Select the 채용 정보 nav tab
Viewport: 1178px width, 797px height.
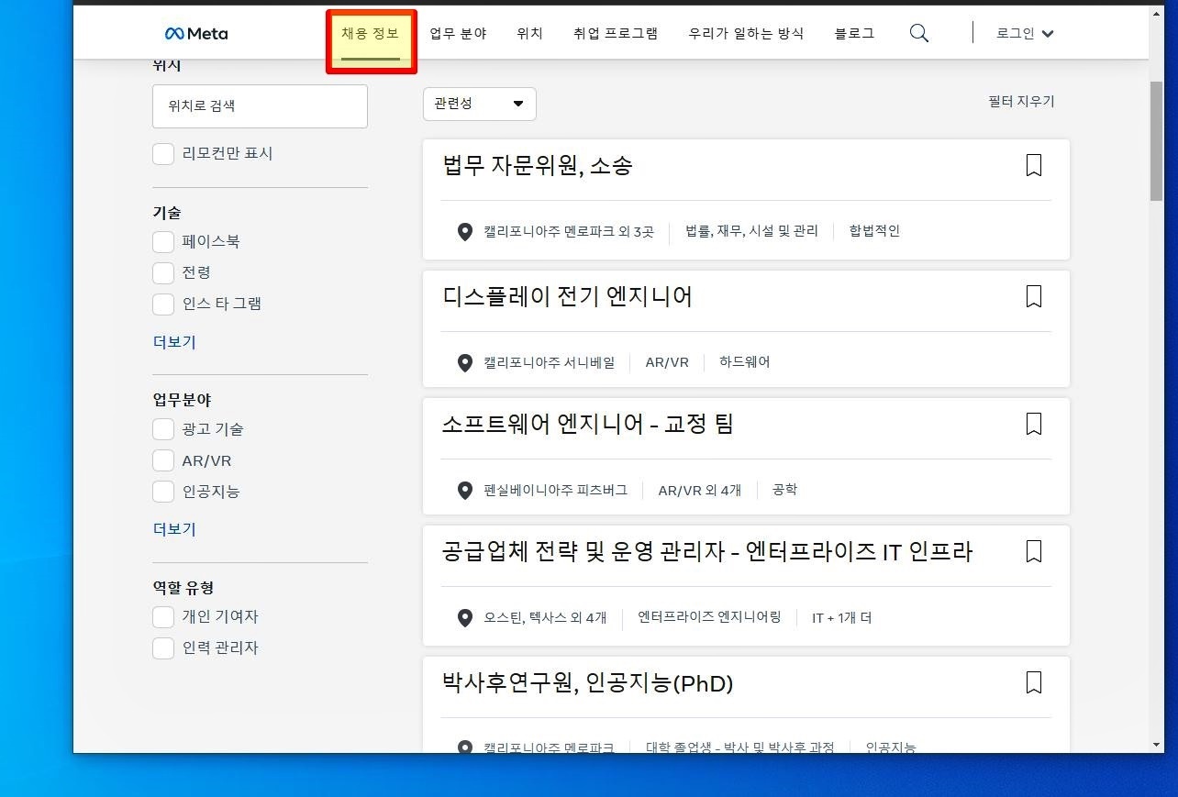371,34
